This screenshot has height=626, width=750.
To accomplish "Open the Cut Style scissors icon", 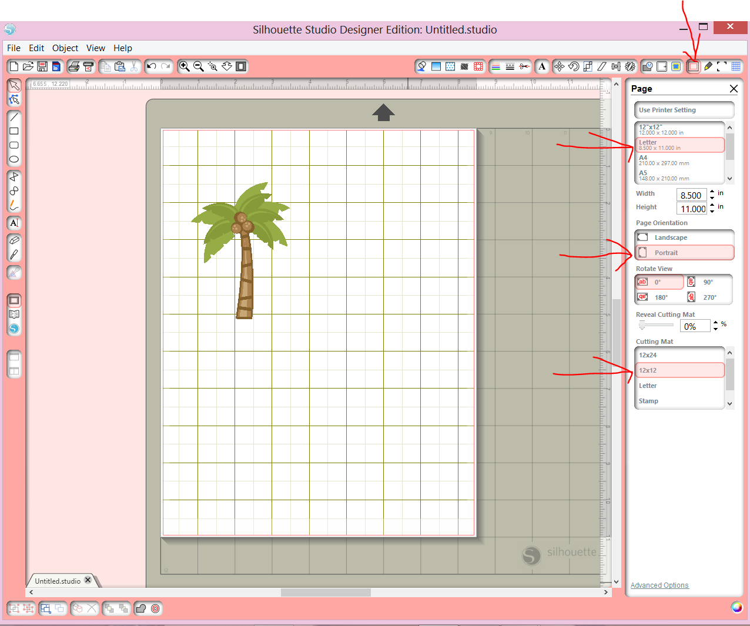I will coord(524,66).
